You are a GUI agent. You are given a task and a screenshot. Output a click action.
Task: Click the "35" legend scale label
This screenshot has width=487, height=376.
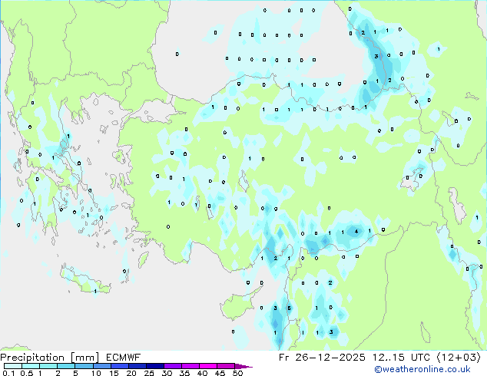[185, 373]
